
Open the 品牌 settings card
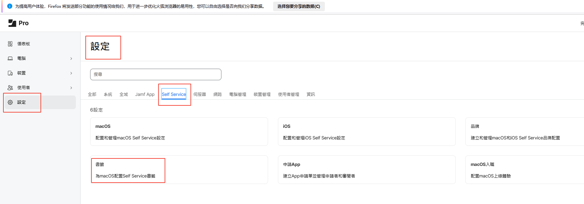(525, 132)
